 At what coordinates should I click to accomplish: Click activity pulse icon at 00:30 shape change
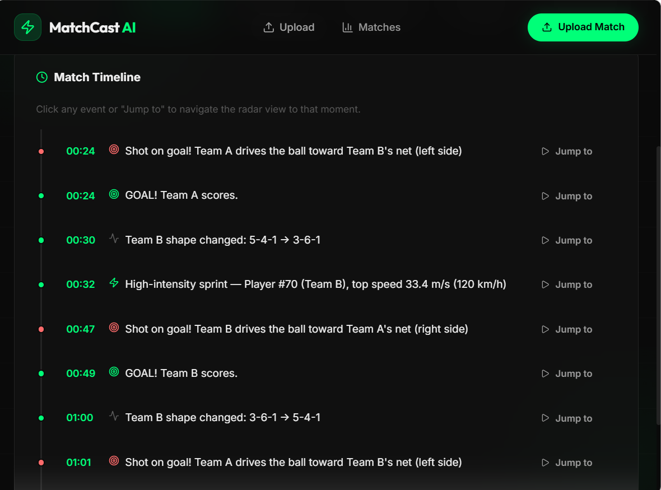click(x=114, y=239)
